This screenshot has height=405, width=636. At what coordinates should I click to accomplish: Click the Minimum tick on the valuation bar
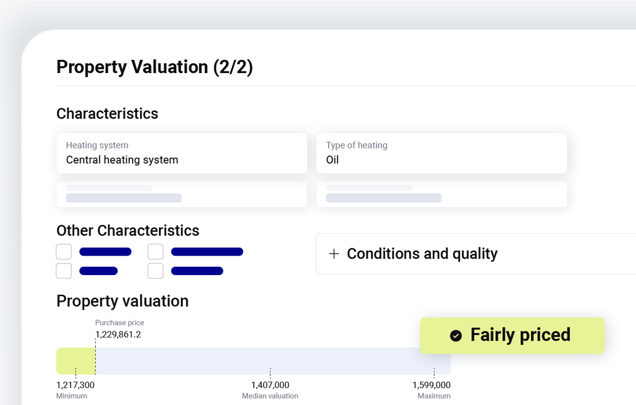point(76,372)
